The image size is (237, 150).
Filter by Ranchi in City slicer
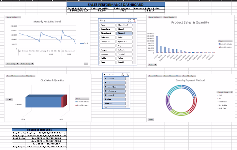coord(124,62)
